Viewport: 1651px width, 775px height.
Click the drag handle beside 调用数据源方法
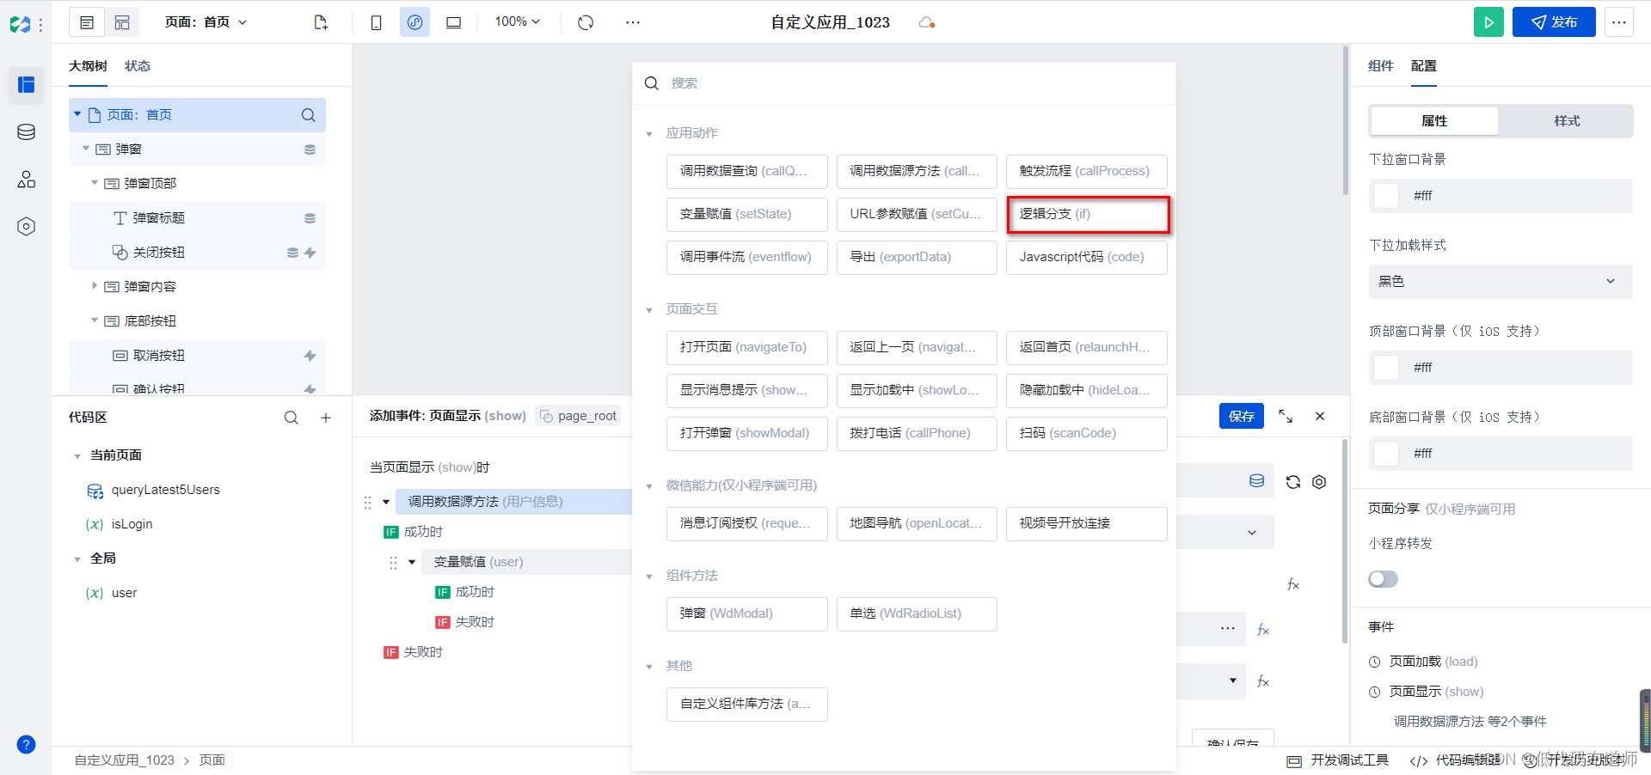click(x=367, y=502)
